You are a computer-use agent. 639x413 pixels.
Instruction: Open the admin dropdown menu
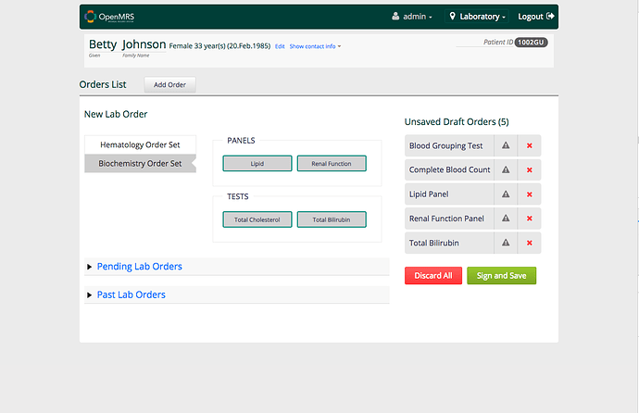pyautogui.click(x=412, y=17)
